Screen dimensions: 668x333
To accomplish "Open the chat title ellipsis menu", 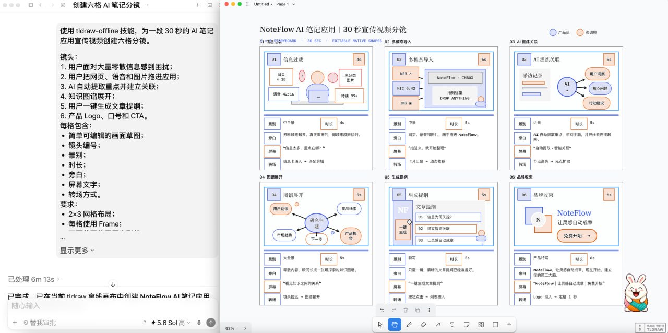I will (147, 5).
